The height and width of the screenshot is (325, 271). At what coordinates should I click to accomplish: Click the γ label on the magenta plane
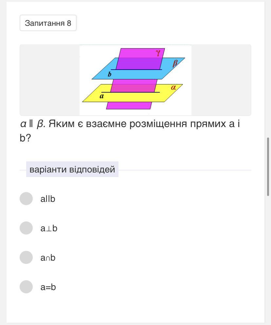click(x=158, y=53)
